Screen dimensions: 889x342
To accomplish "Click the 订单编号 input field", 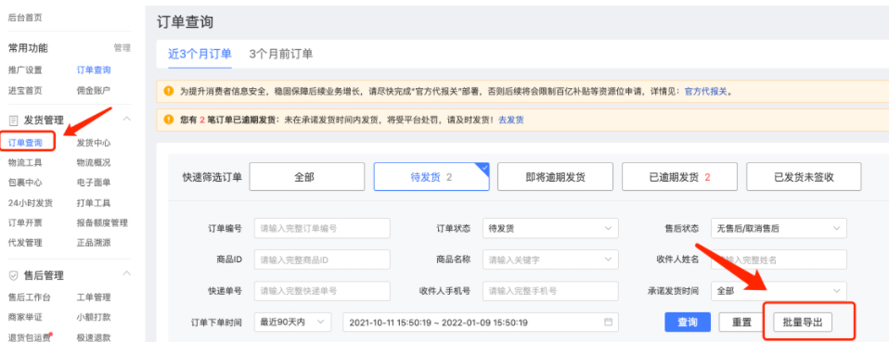I will coord(322,228).
